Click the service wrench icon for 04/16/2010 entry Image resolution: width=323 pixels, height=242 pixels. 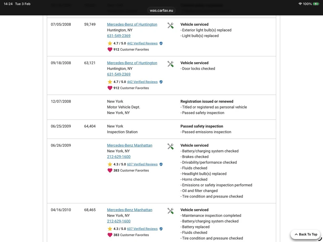170,211
